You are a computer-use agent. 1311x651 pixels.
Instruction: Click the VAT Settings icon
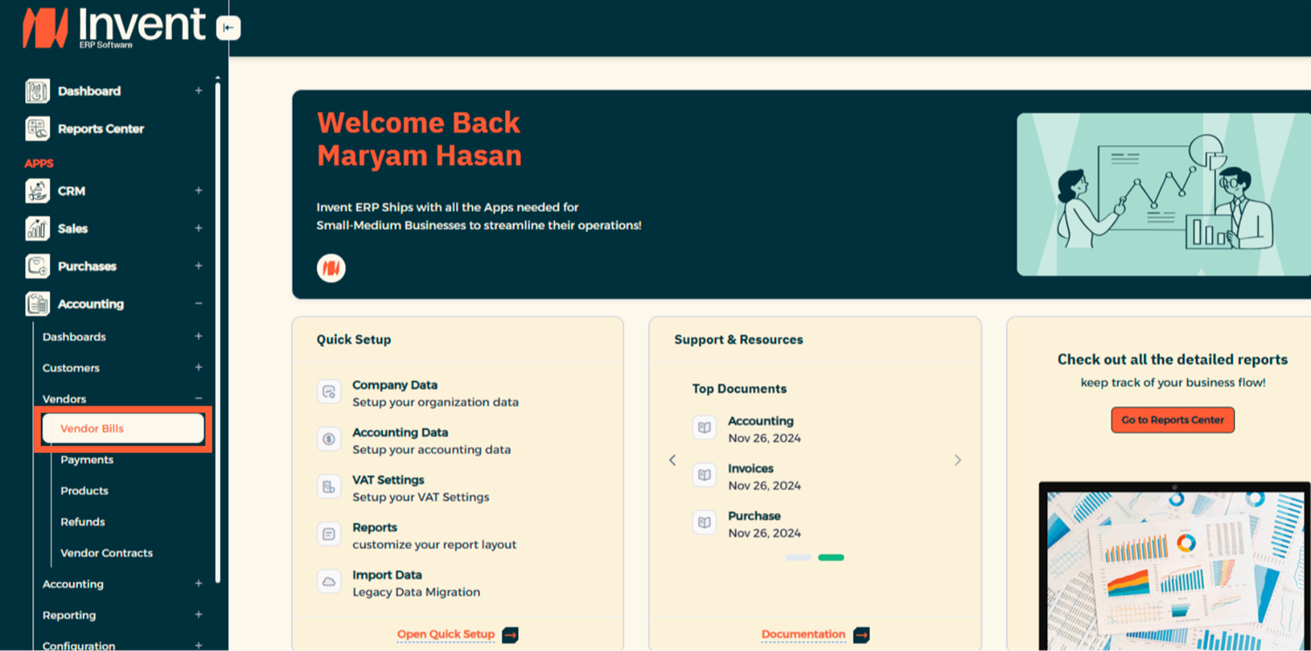[x=329, y=487]
